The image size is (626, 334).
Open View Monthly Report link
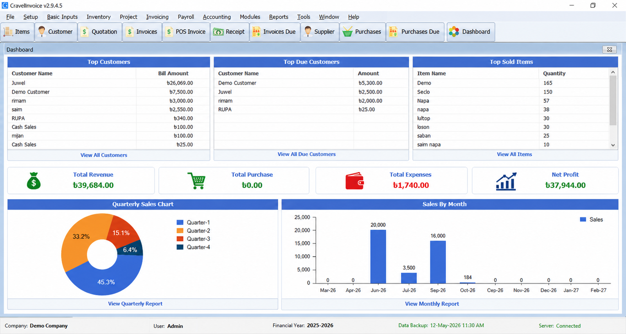432,304
